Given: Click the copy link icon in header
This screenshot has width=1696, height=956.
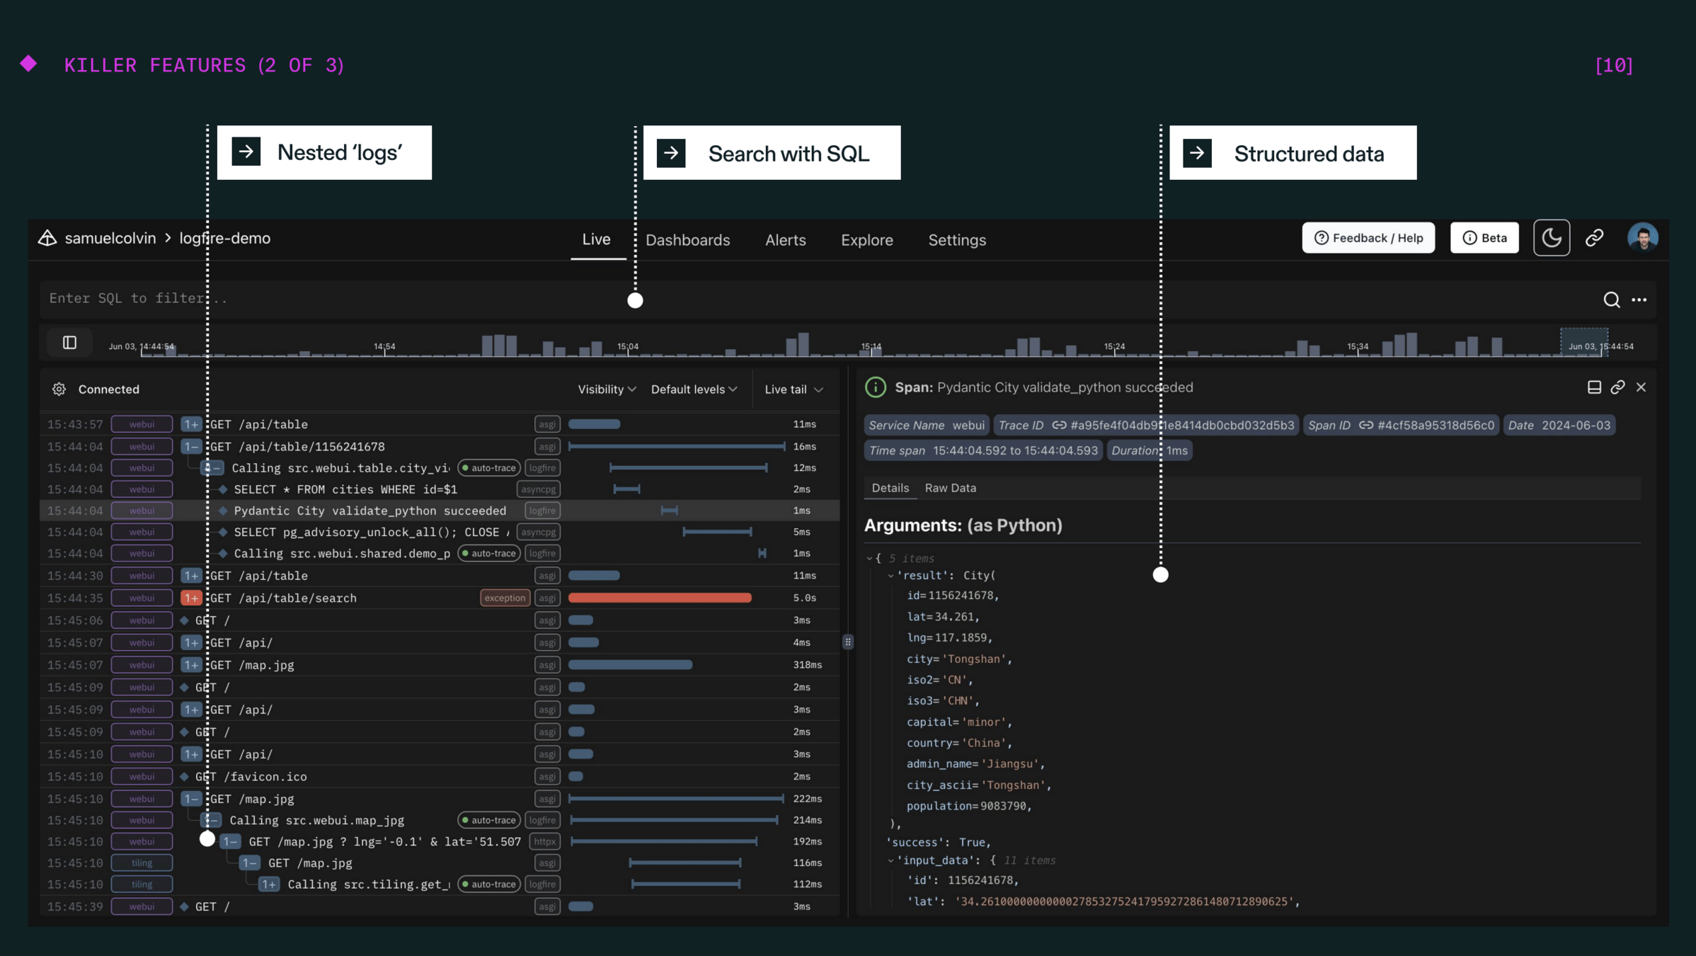Looking at the screenshot, I should pos(1594,238).
